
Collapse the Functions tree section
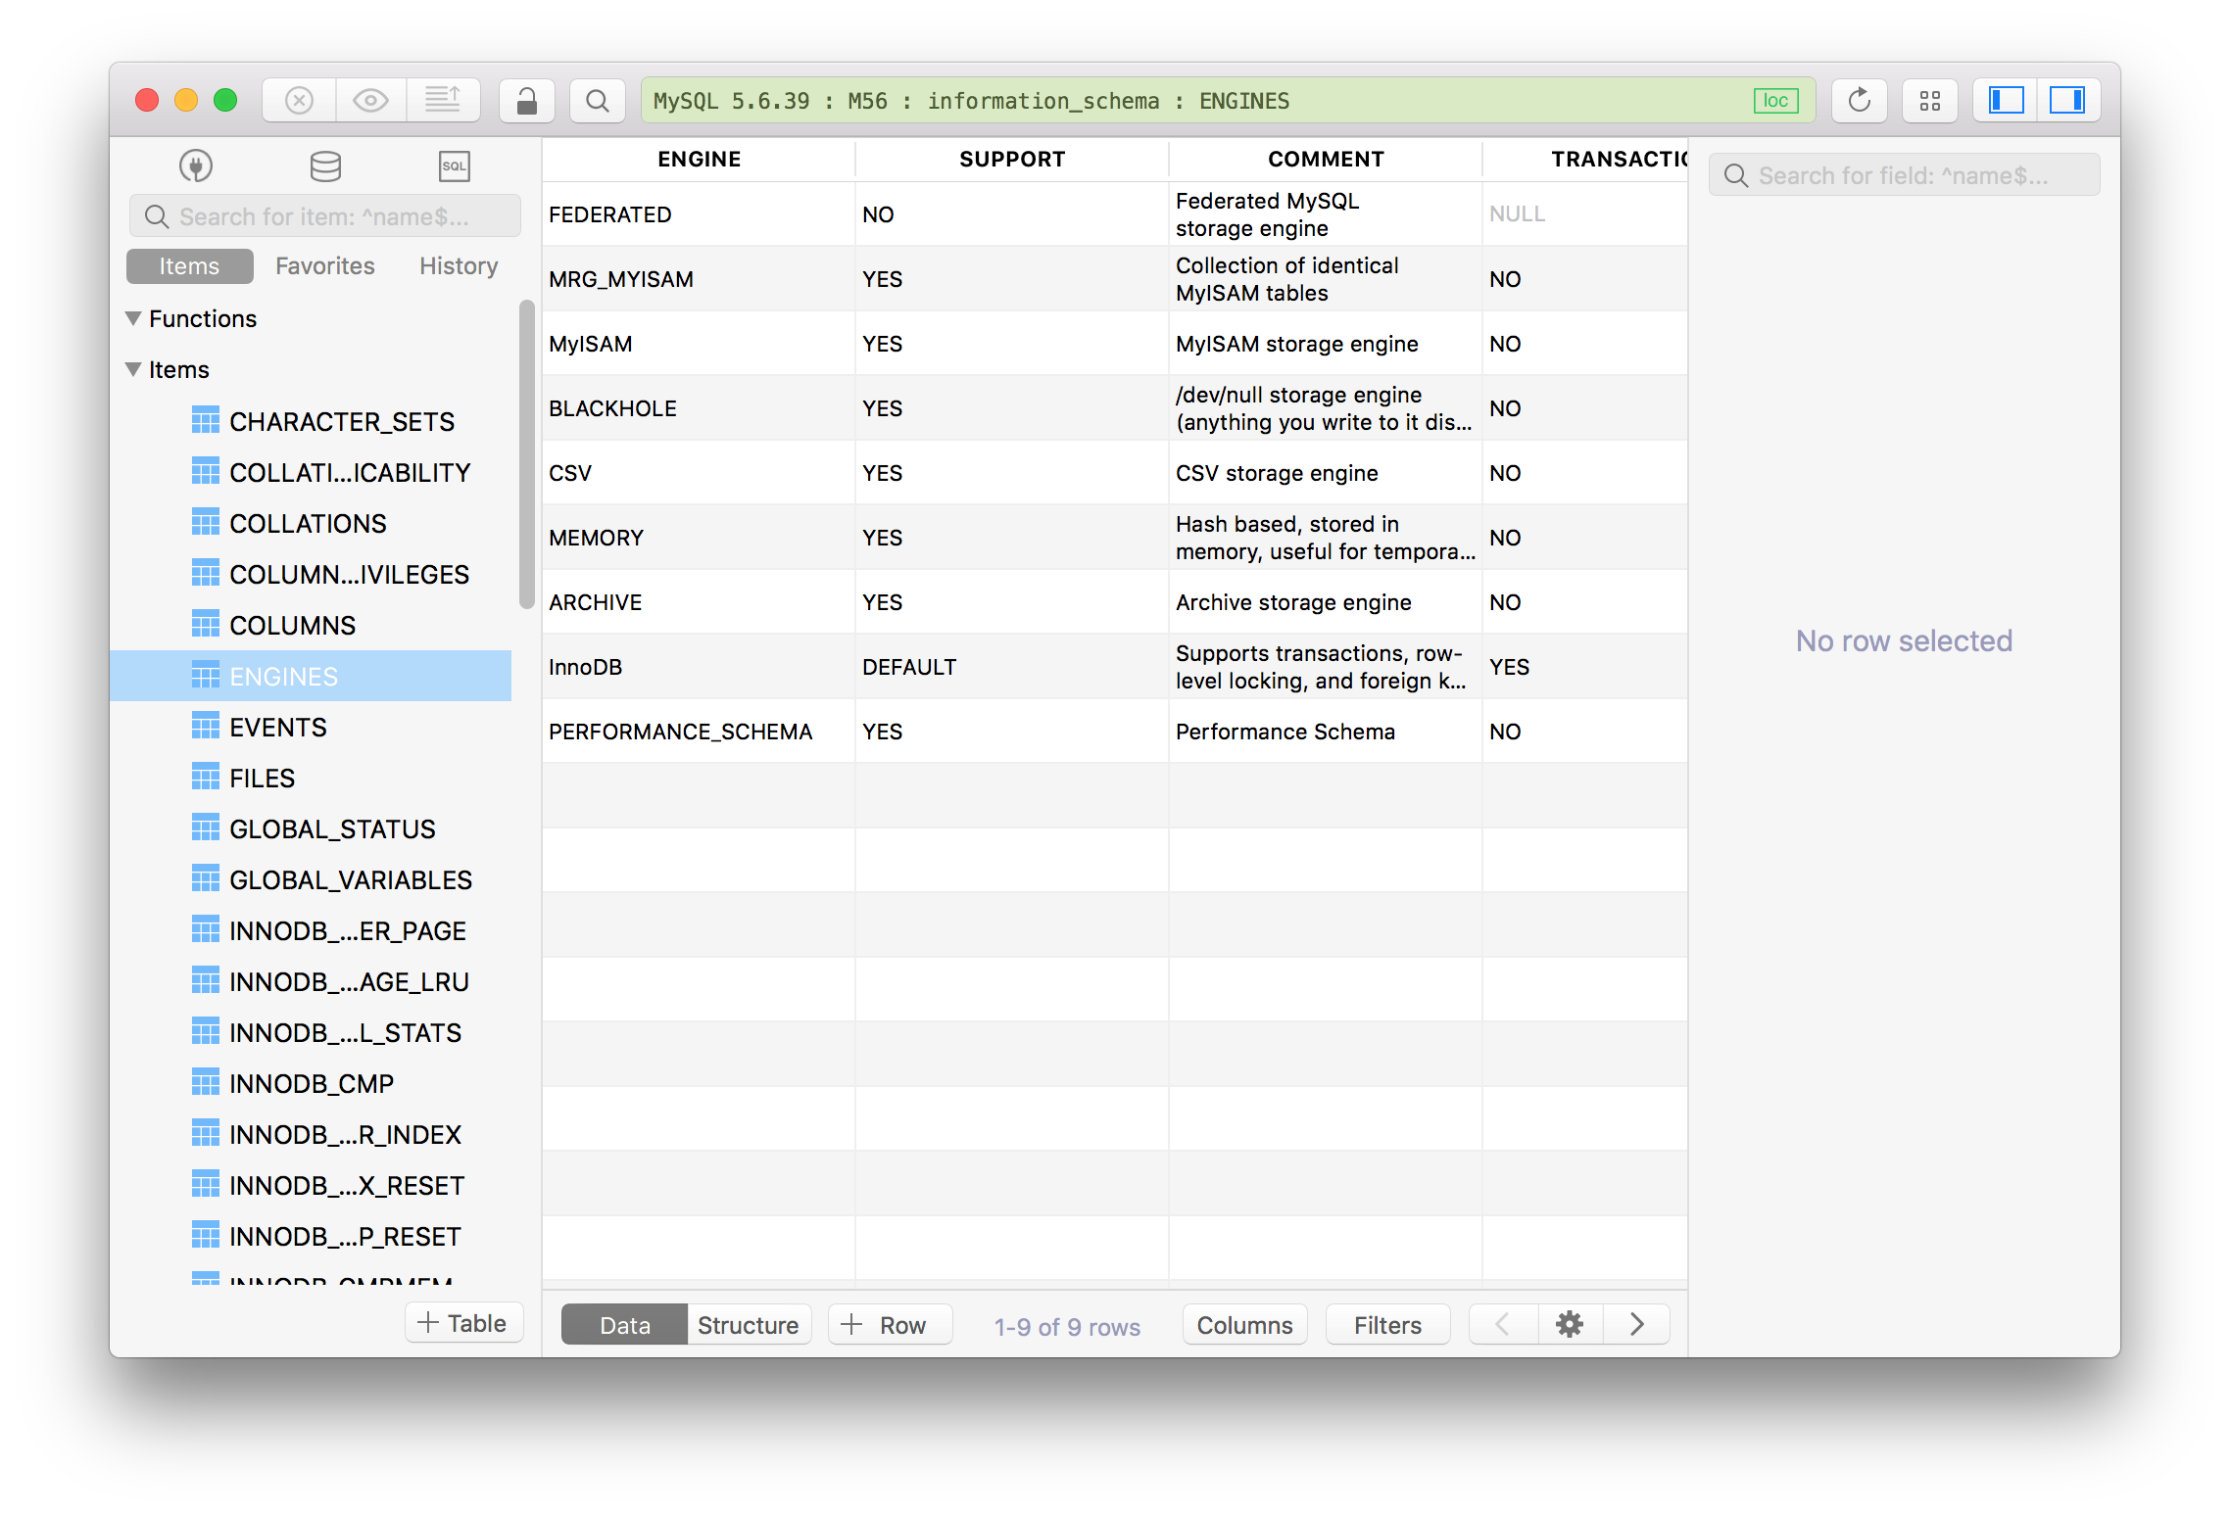[134, 318]
